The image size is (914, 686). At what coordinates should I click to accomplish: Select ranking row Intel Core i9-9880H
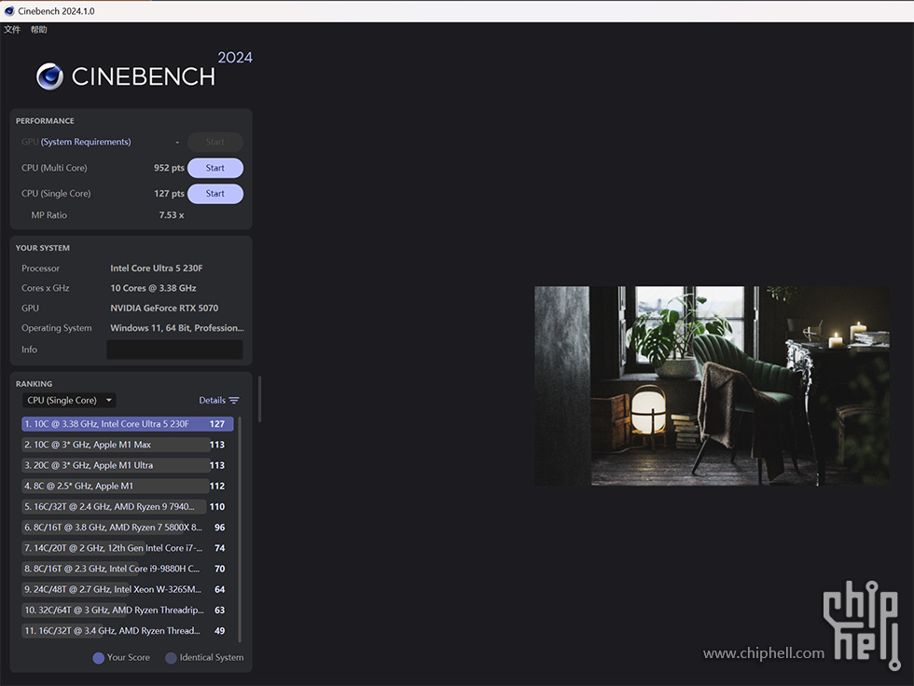[128, 569]
